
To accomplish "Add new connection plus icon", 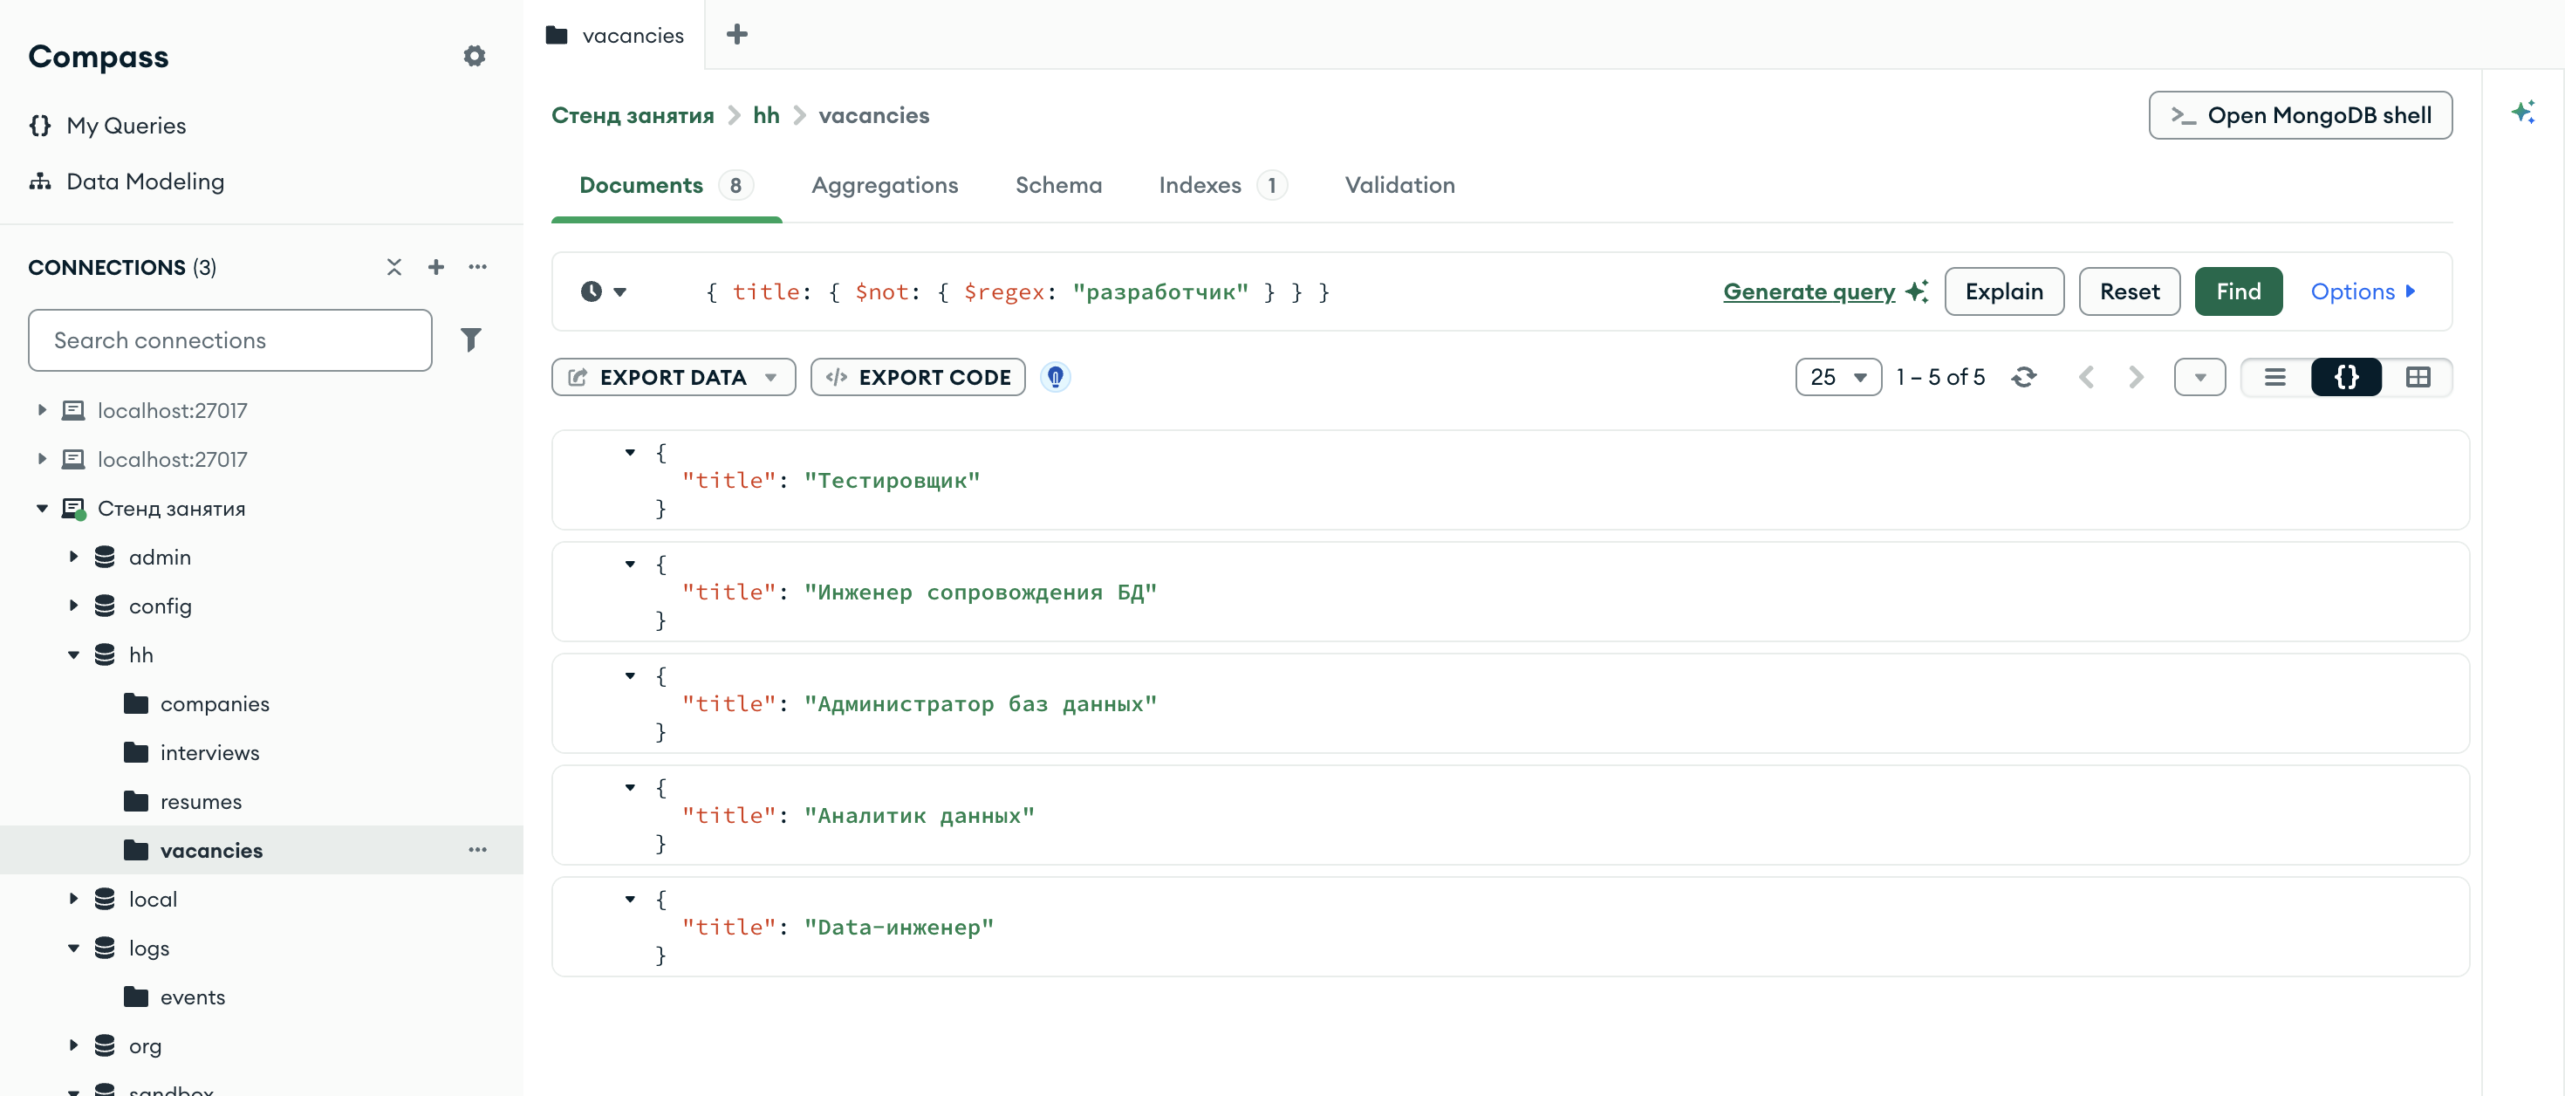I will click(x=436, y=267).
